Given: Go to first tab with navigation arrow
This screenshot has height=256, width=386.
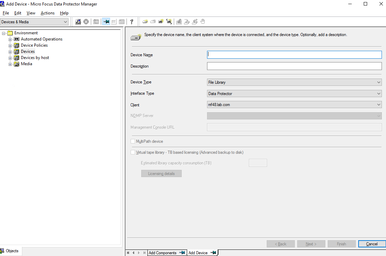Looking at the screenshot, I should pyautogui.click(x=128, y=253).
